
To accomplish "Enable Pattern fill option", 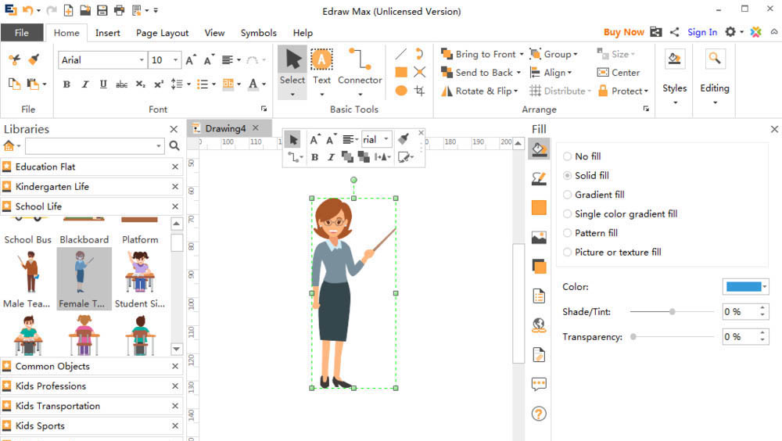I will pos(568,233).
